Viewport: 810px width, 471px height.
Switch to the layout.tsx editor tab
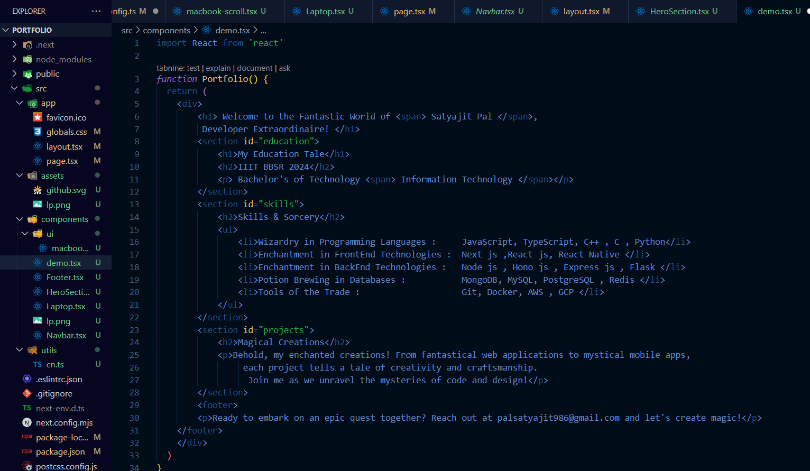point(585,11)
